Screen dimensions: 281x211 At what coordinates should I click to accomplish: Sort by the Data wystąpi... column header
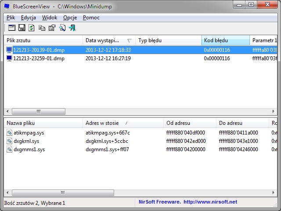click(x=109, y=40)
